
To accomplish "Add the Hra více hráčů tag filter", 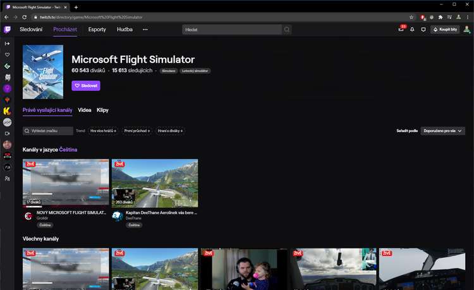I will click(103, 131).
